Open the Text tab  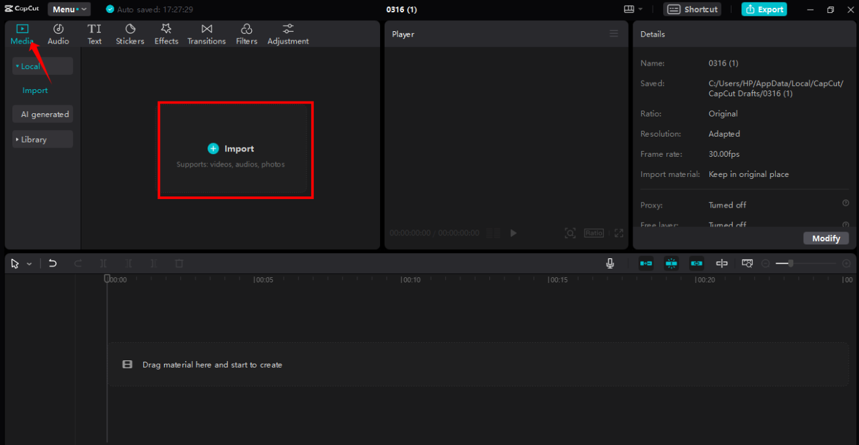click(94, 34)
